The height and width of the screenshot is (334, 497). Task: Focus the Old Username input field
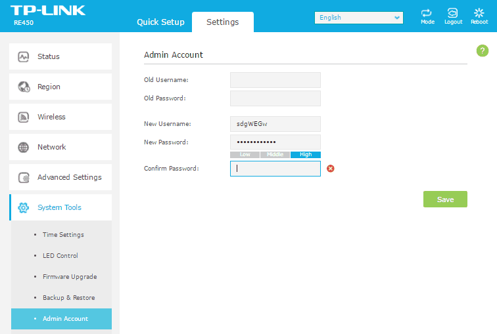(275, 80)
